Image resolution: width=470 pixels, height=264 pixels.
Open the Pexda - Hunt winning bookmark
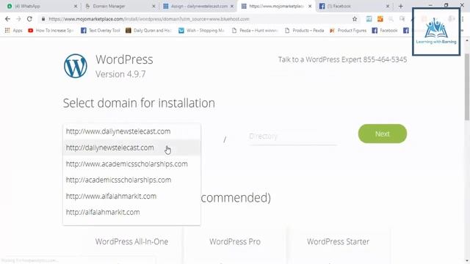tap(255, 30)
